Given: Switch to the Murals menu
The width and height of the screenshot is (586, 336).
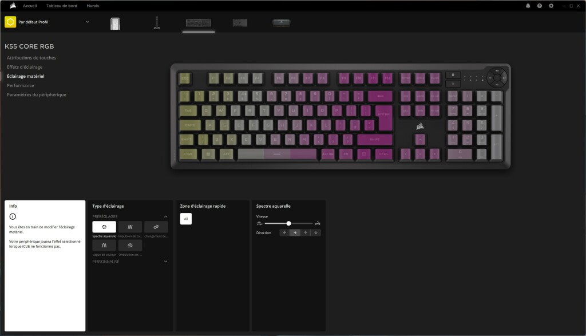Looking at the screenshot, I should (92, 5).
